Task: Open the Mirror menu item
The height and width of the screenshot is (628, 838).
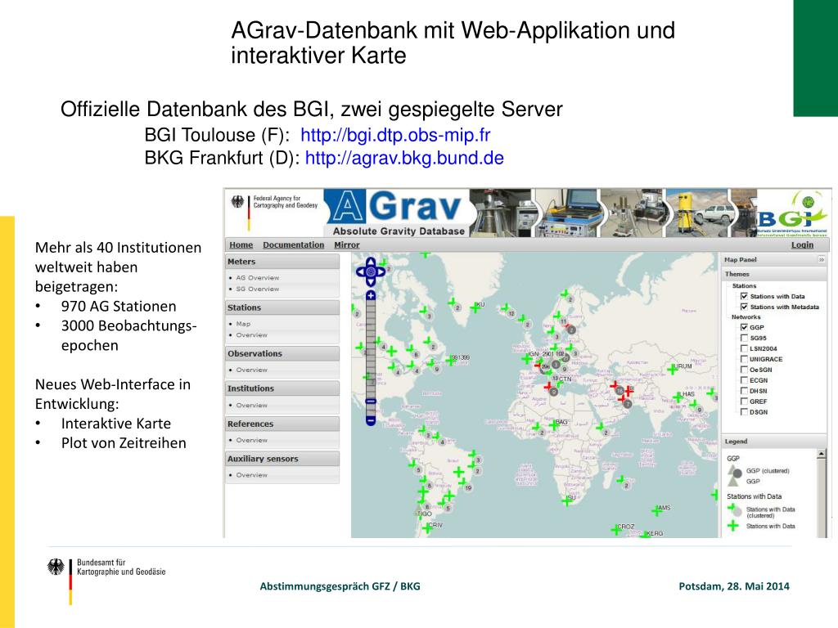Action: [347, 244]
